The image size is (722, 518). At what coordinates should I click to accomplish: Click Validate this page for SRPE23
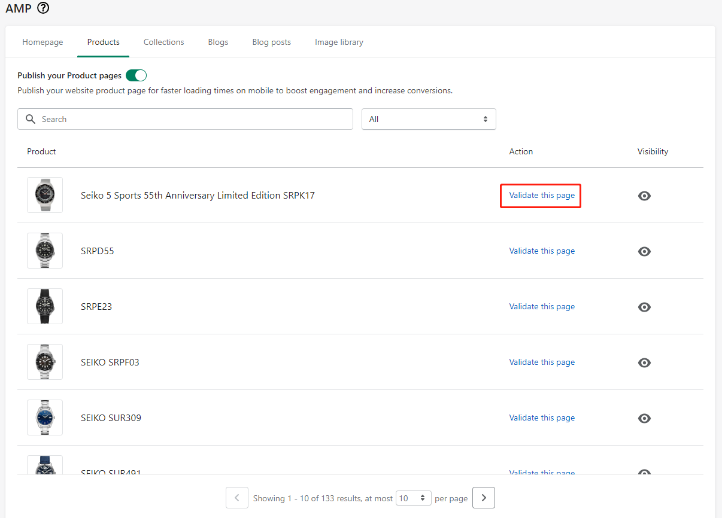pos(542,306)
